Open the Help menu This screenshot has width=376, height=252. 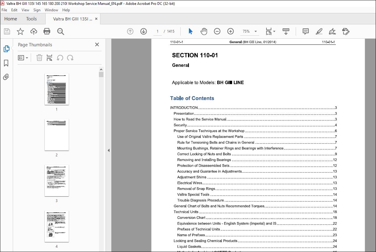(x=66, y=10)
